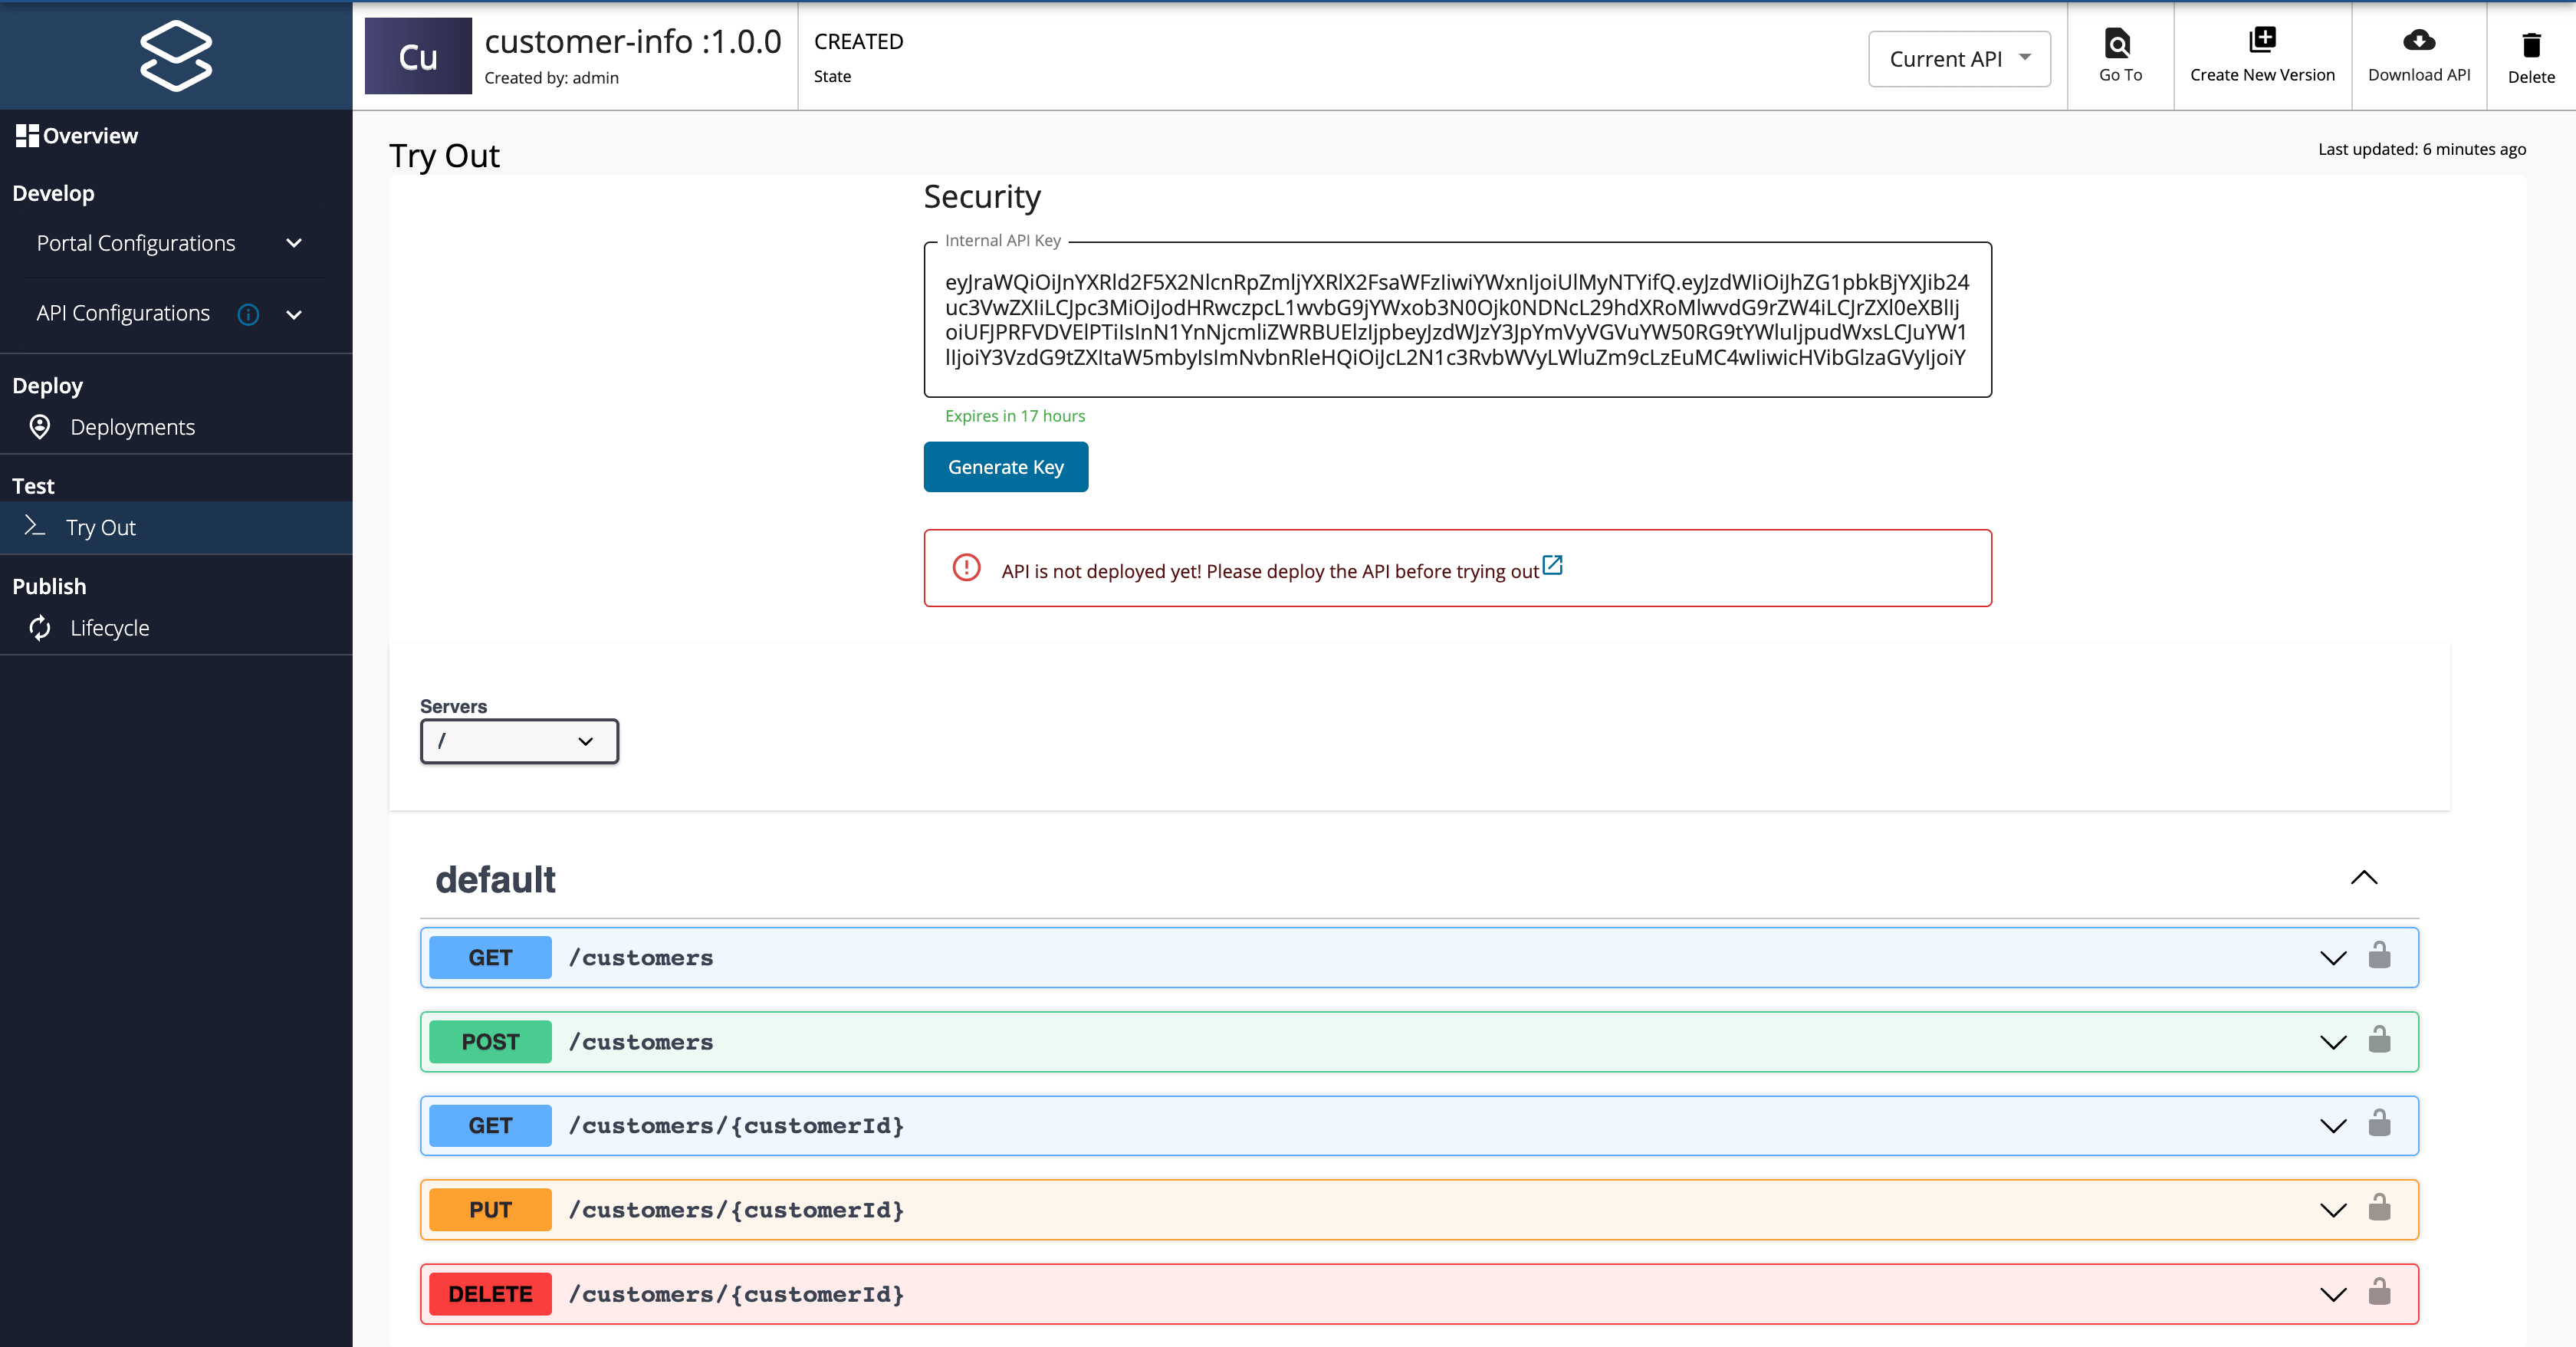2576x1347 pixels.
Task: Click the POST method badge
Action: tap(490, 1041)
